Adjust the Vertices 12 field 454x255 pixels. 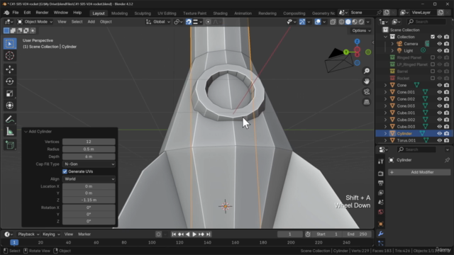pos(89,142)
